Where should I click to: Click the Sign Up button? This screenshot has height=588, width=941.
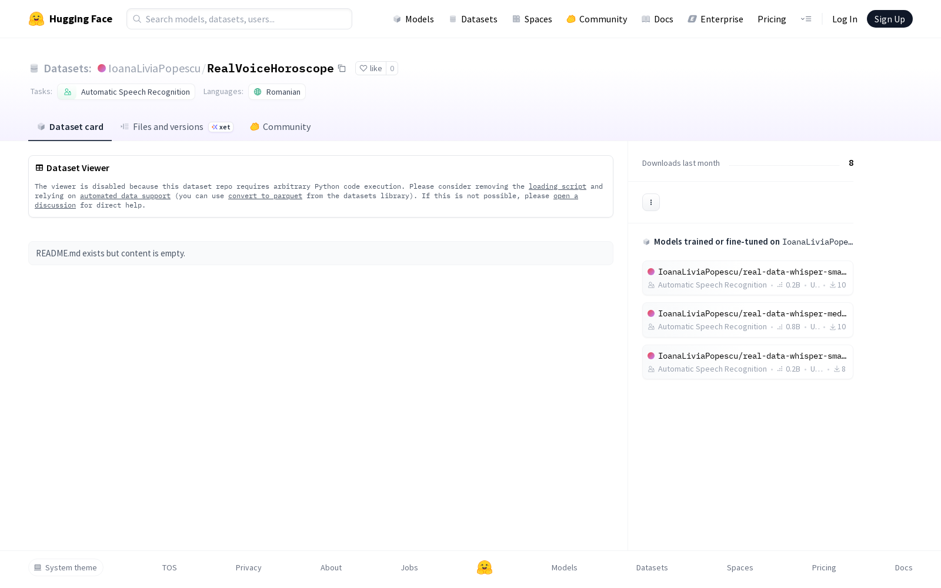(x=889, y=19)
